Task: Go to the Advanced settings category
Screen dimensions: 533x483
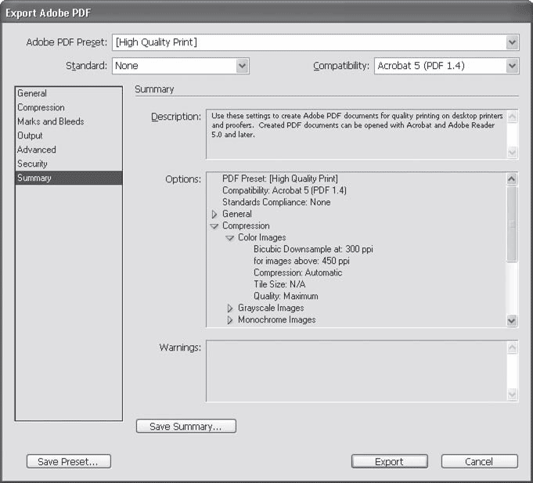Action: pos(37,150)
